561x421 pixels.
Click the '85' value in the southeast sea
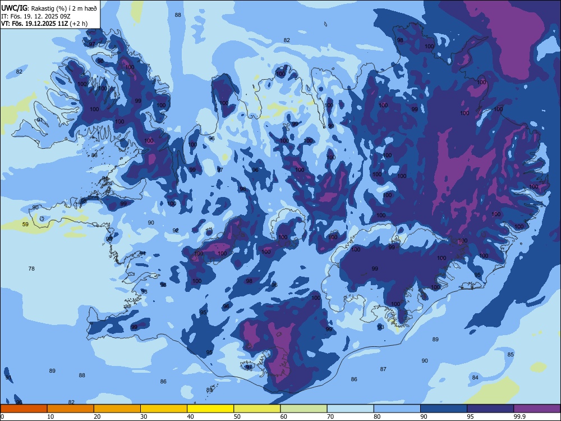tap(511, 354)
